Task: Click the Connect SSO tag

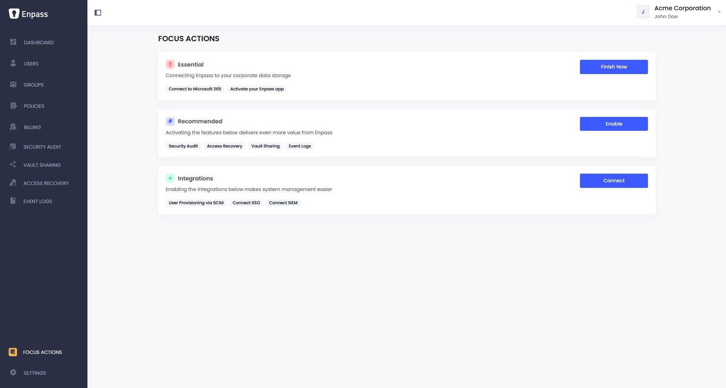Action: tap(246, 203)
